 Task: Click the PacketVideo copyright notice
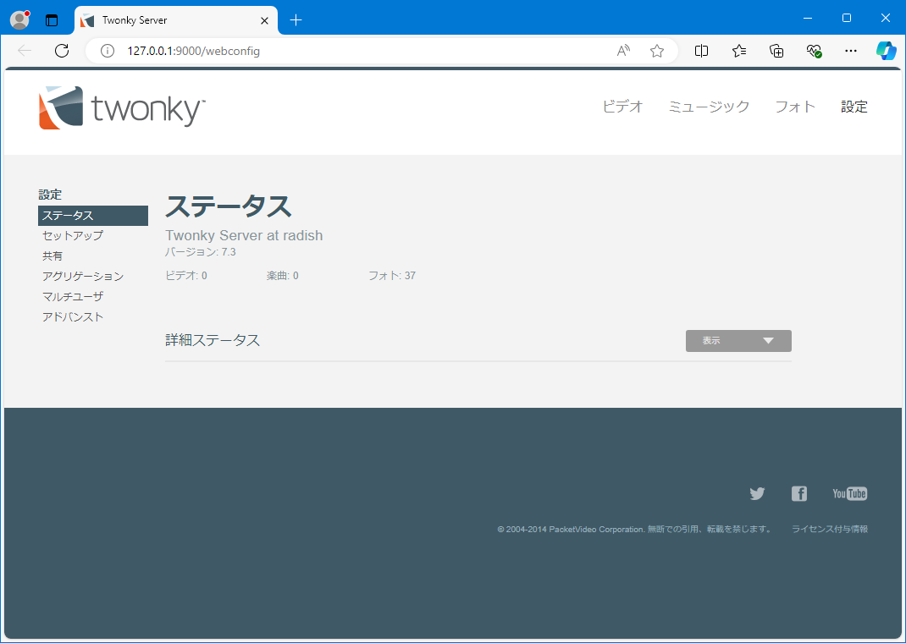(634, 529)
